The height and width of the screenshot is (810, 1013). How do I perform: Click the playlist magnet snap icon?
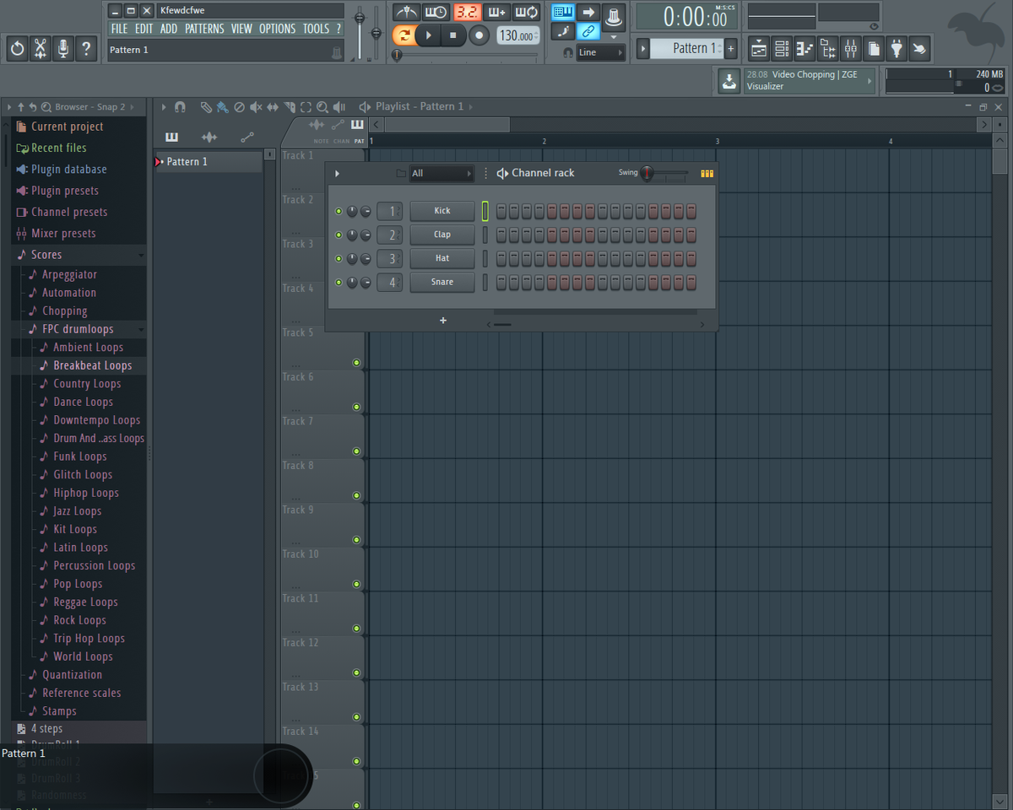point(180,107)
